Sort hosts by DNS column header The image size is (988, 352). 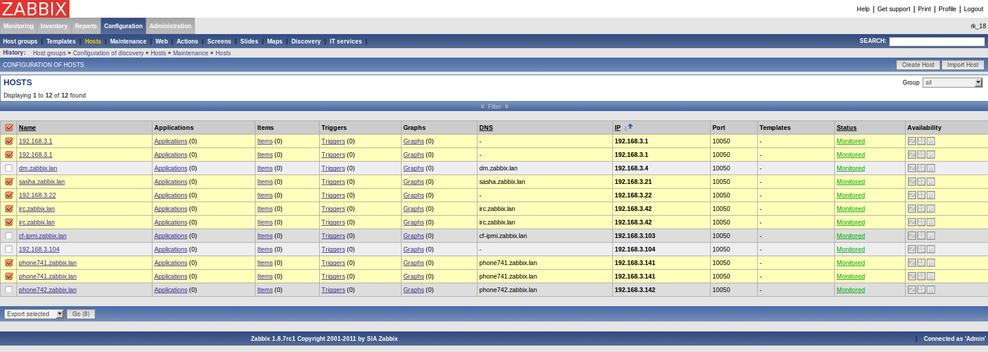486,128
